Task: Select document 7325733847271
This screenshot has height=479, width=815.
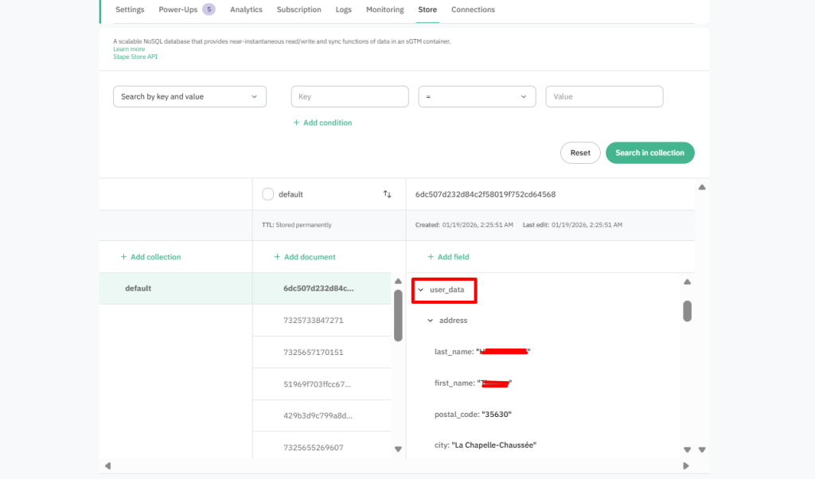Action: pyautogui.click(x=313, y=321)
